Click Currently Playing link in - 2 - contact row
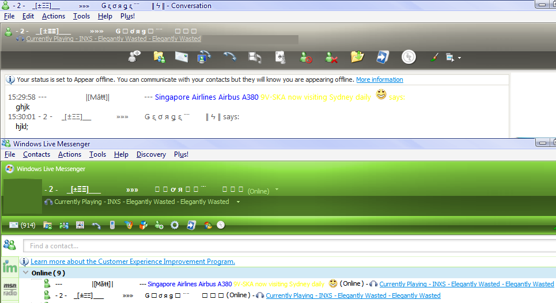 point(353,296)
